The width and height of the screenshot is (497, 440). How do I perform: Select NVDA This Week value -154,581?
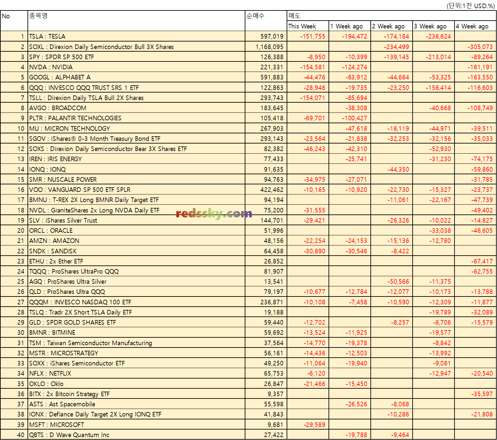(308, 67)
